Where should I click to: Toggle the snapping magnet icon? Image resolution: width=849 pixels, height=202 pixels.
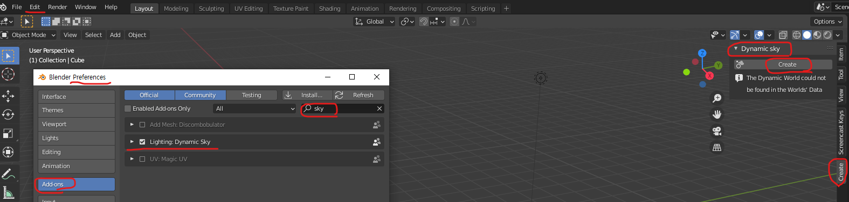(424, 21)
